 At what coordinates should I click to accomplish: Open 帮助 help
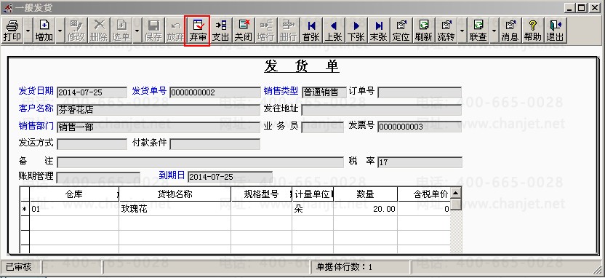click(x=533, y=30)
